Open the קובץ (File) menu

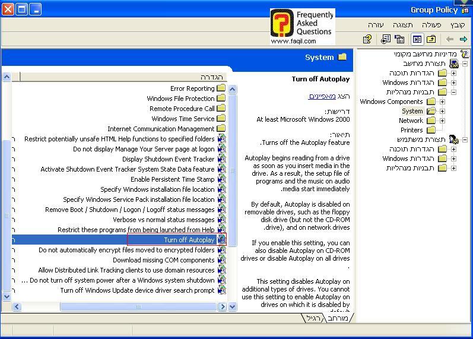pos(457,25)
